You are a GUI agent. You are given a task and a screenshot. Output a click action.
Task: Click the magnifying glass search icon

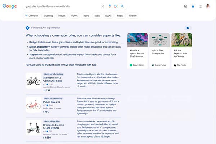(122, 6)
